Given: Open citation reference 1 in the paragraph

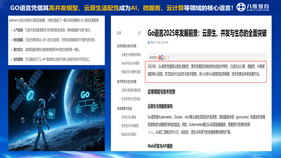Looking at the screenshot, I should point(149,132).
